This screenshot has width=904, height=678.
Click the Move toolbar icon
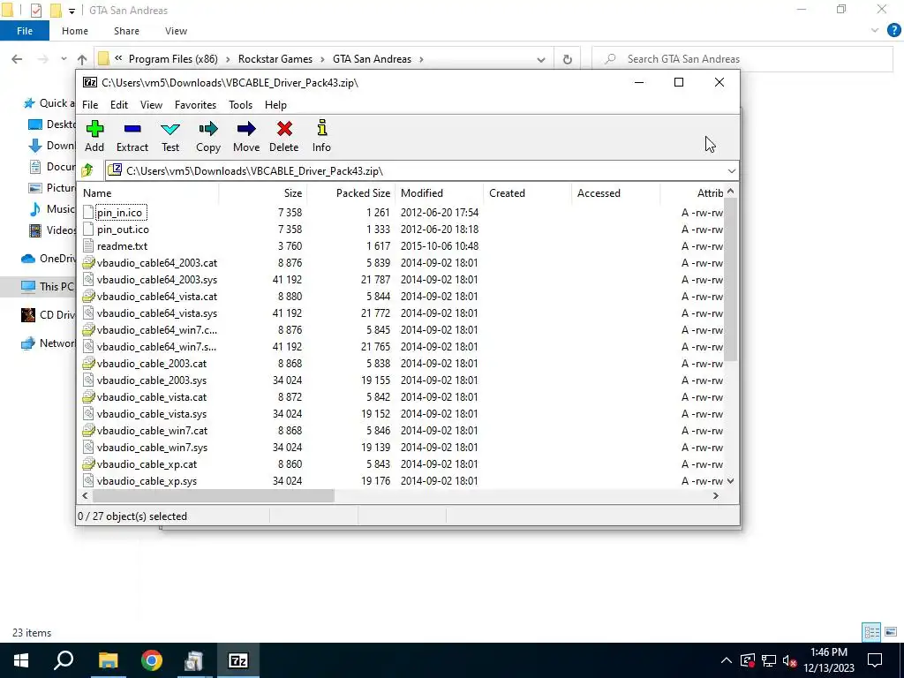[x=246, y=129]
